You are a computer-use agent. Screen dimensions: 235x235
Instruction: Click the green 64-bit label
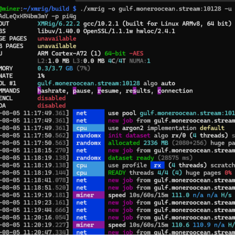115,53
